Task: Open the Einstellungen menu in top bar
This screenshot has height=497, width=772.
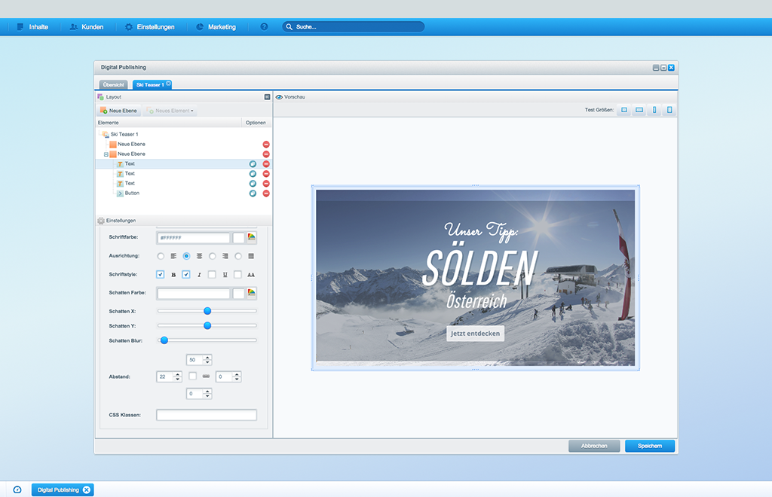Action: (150, 27)
